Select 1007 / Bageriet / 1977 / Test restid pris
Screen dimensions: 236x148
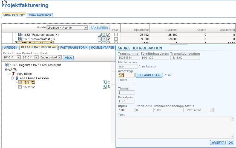[x=36, y=65]
